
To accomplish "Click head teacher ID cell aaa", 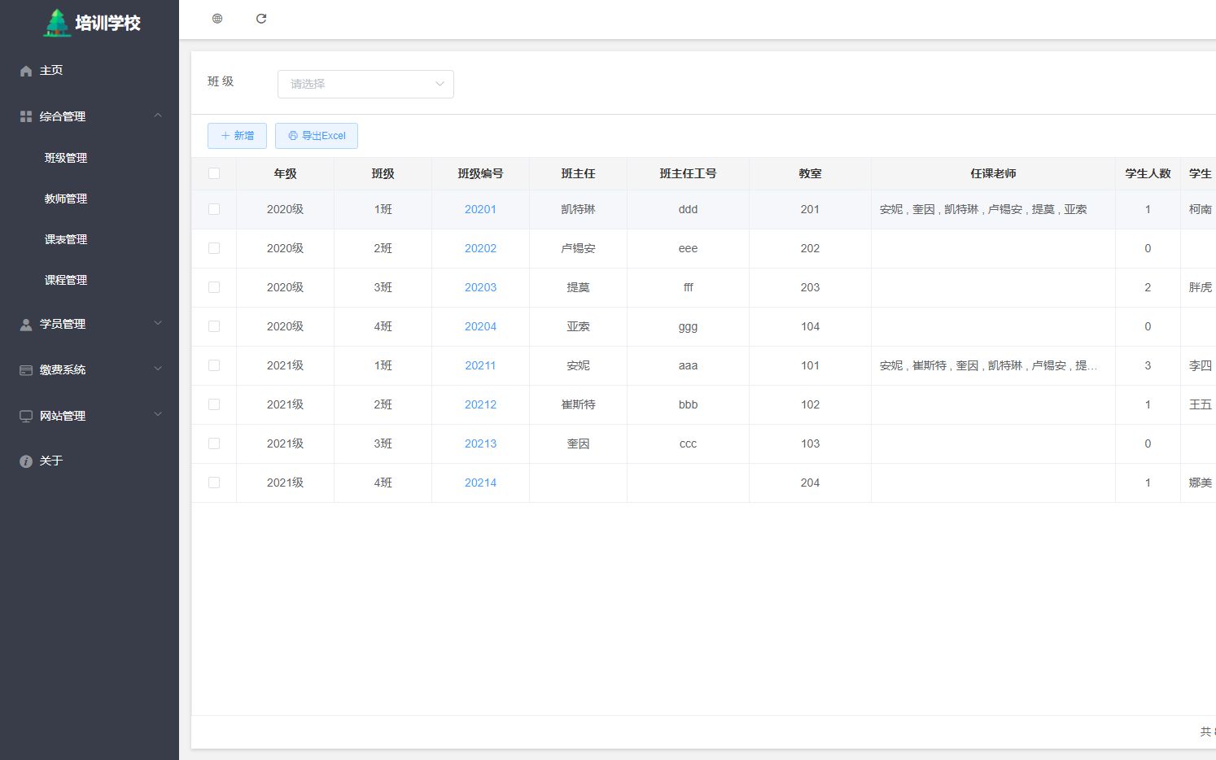I will [688, 365].
